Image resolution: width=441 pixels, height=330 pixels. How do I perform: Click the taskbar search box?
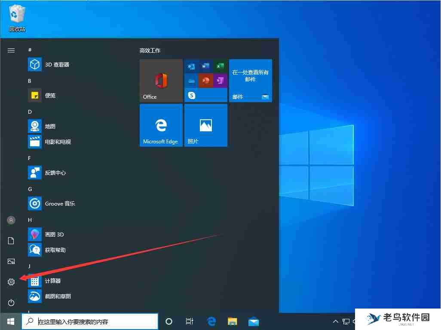90,321
